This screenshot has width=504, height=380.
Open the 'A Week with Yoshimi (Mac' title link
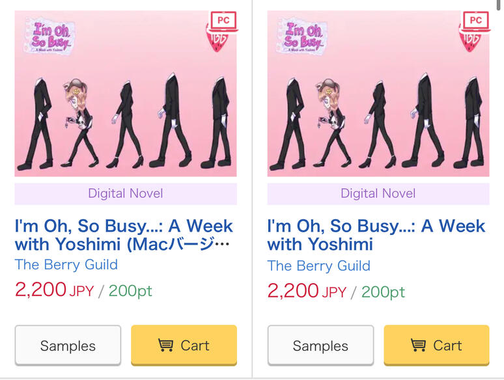click(x=124, y=235)
